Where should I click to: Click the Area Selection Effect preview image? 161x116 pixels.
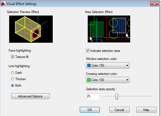[x=109, y=29]
